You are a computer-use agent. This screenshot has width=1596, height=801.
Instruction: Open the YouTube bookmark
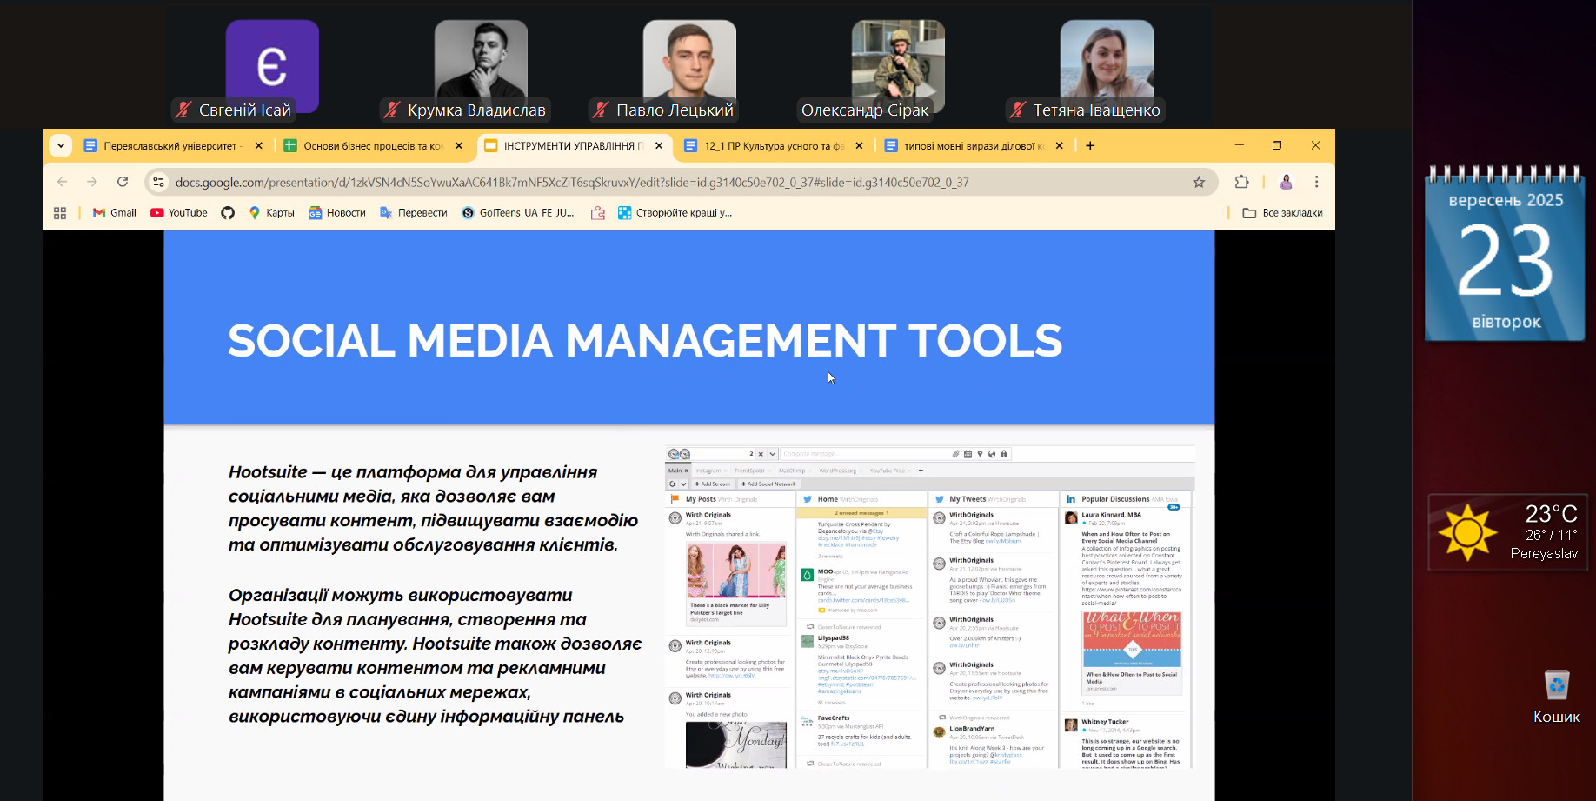pyautogui.click(x=179, y=213)
